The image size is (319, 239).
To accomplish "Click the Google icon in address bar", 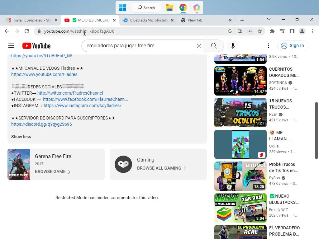I will point(230,31).
